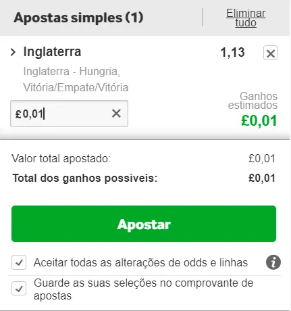This screenshot has height=311, width=291.
Task: Click the Total dos ganhos possíveis label
Action: point(85,178)
